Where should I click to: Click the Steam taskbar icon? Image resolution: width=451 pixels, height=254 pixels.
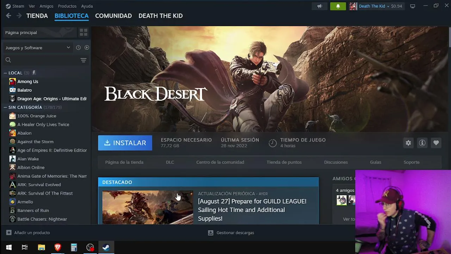(x=106, y=248)
